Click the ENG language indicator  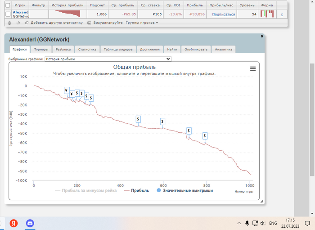(273, 223)
